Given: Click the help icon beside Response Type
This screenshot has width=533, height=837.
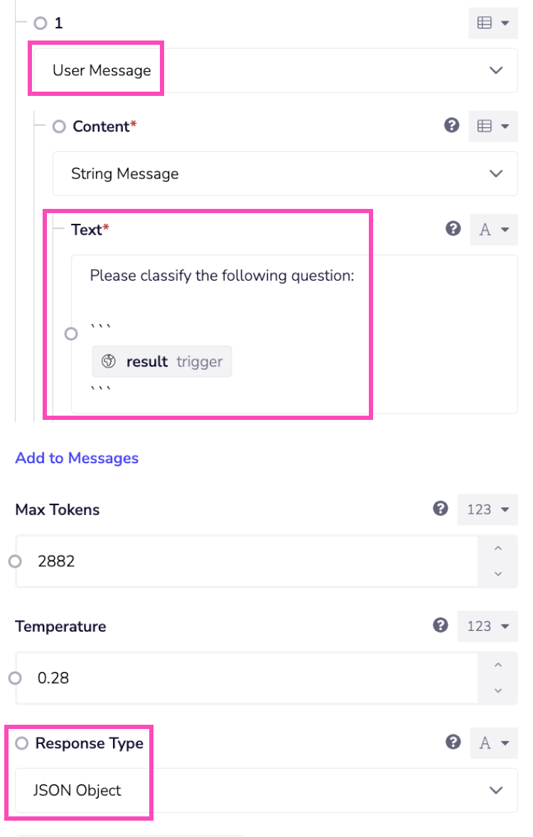Looking at the screenshot, I should (453, 742).
